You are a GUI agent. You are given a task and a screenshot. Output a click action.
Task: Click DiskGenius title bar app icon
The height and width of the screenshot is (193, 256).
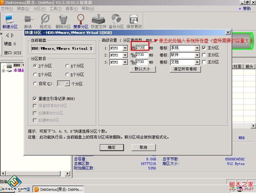(2, 2)
